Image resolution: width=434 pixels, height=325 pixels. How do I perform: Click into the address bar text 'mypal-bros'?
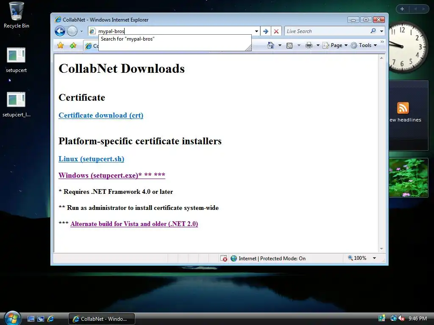click(x=111, y=31)
